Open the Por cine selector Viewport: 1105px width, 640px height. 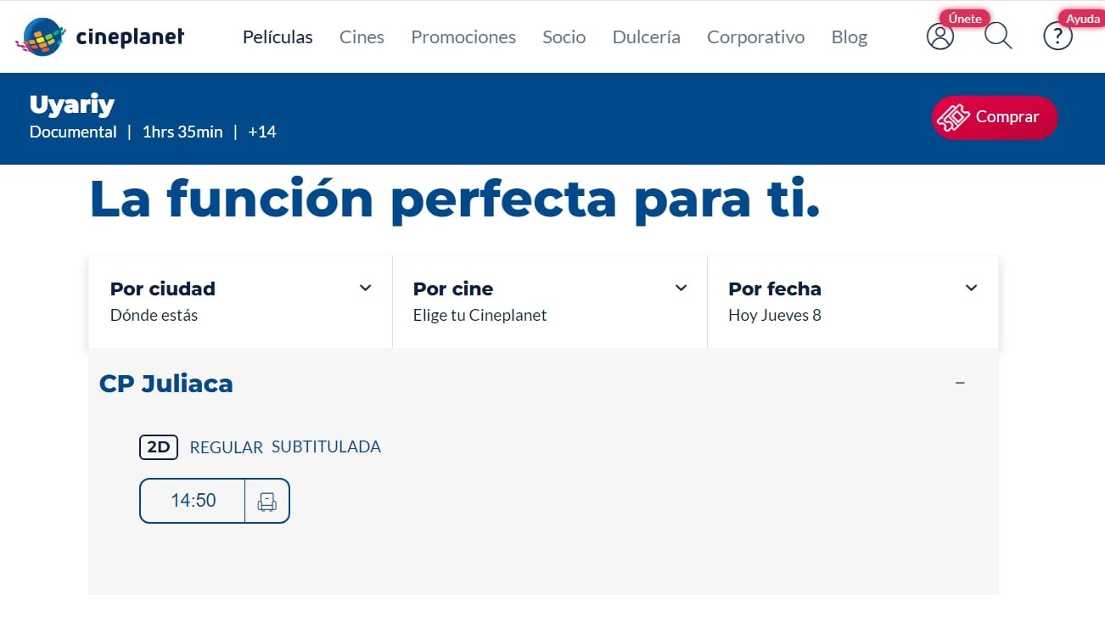[x=681, y=288]
